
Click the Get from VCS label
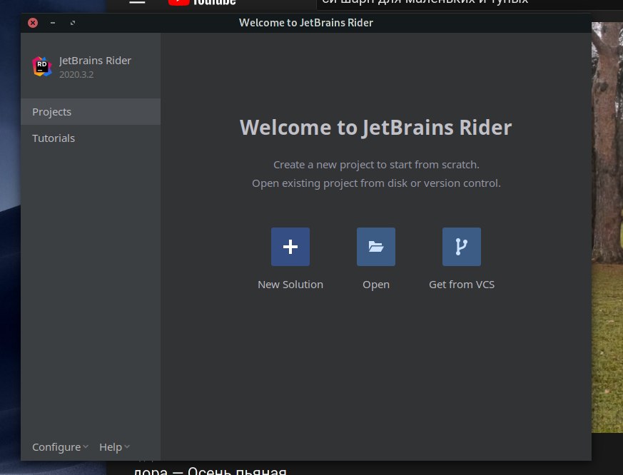point(462,285)
